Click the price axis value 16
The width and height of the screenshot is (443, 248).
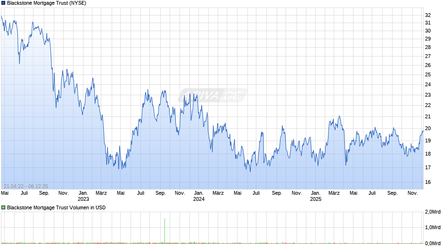(428, 182)
